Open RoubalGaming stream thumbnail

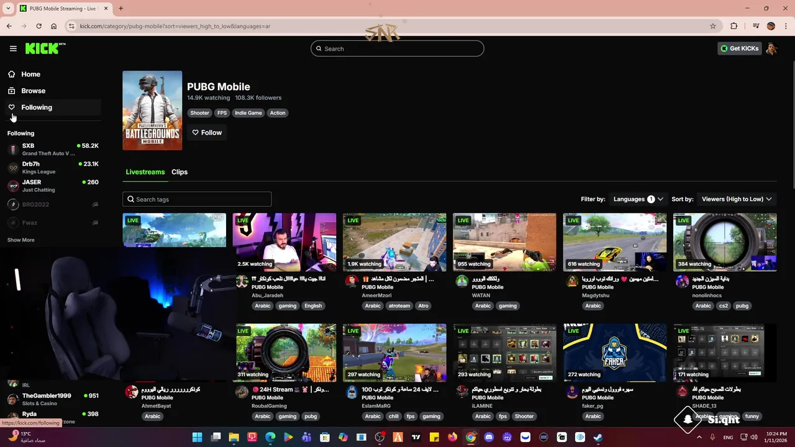click(286, 353)
